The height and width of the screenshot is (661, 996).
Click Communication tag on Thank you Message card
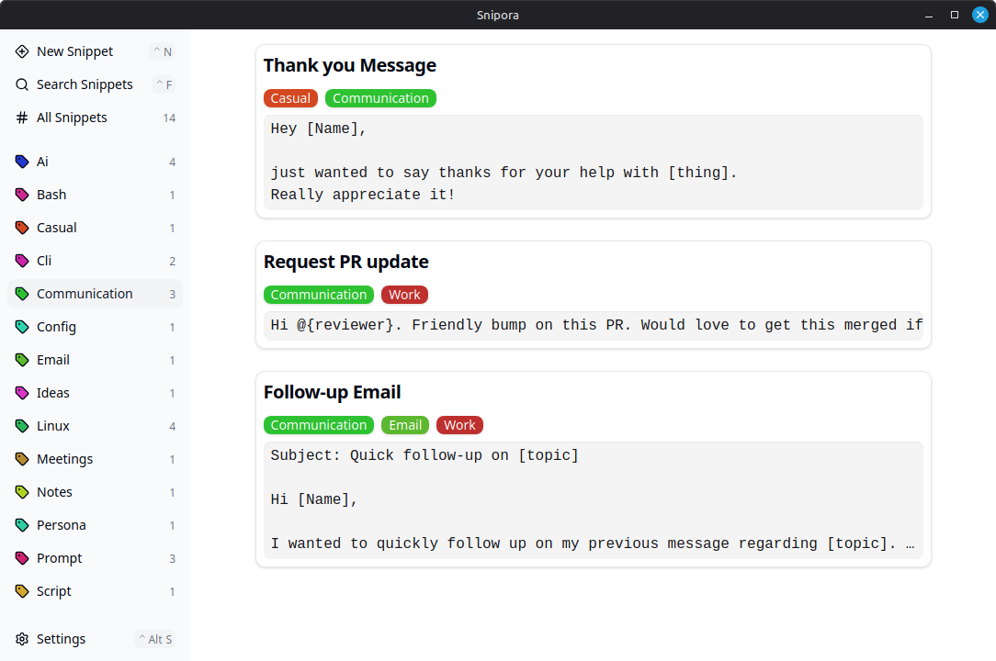pos(380,98)
